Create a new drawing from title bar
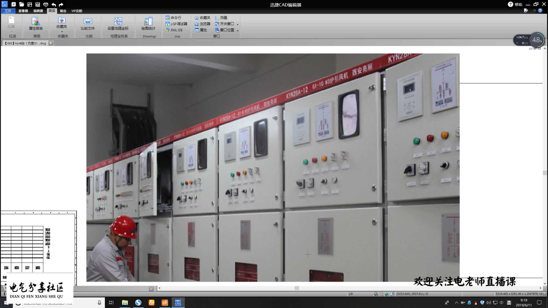548x308 pixels. pos(13,4)
